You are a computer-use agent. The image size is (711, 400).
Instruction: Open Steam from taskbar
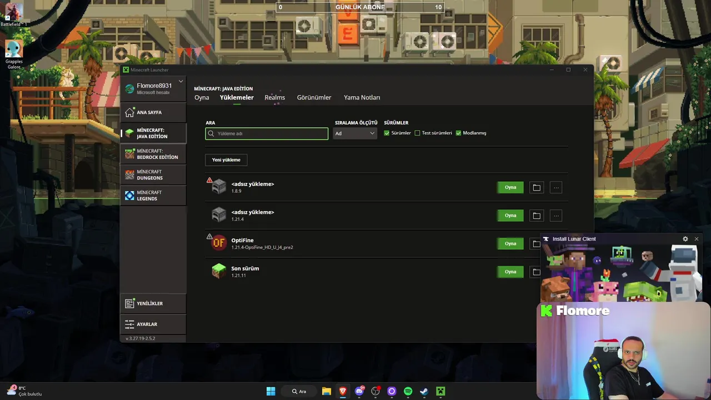[x=424, y=391]
